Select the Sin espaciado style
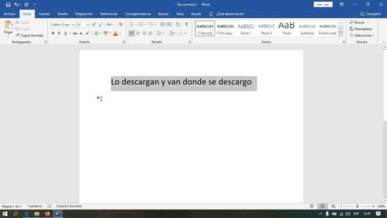The height and width of the screenshot is (218, 387). click(226, 28)
